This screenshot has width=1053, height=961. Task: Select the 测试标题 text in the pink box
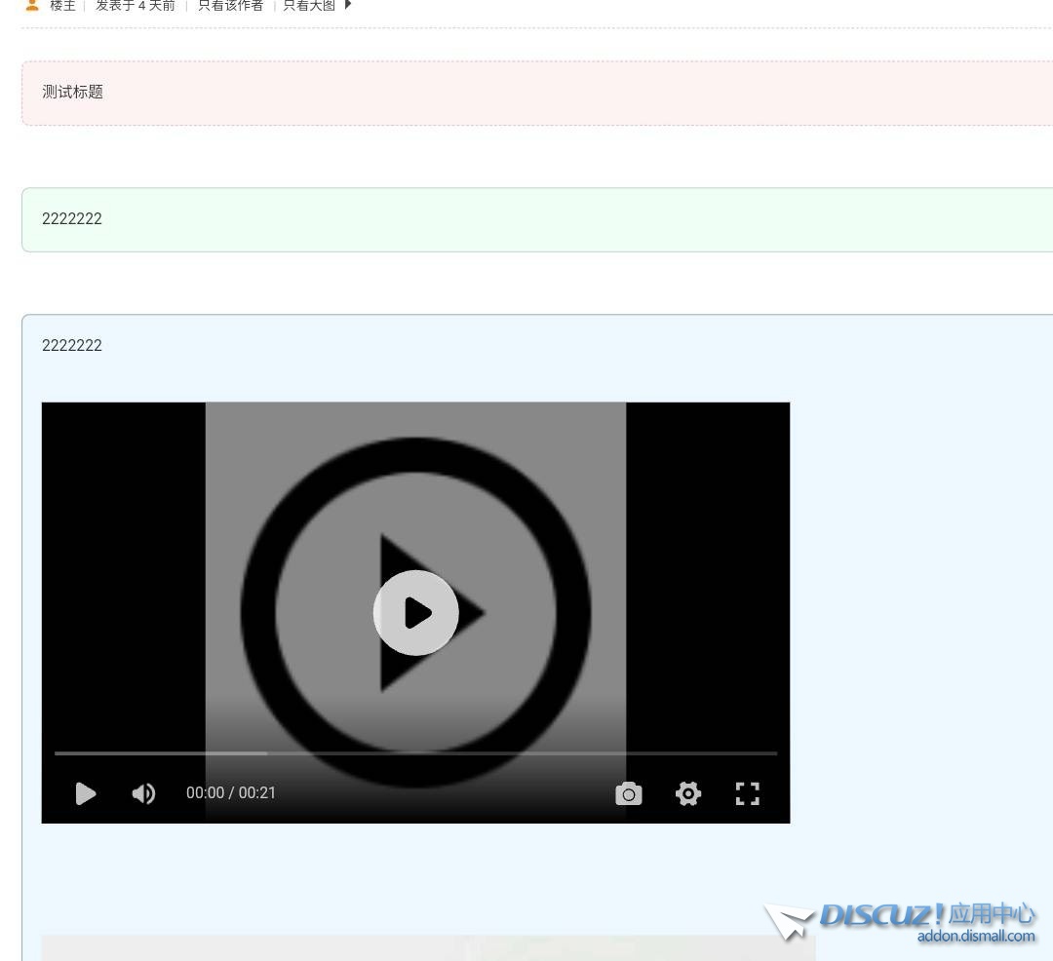72,92
